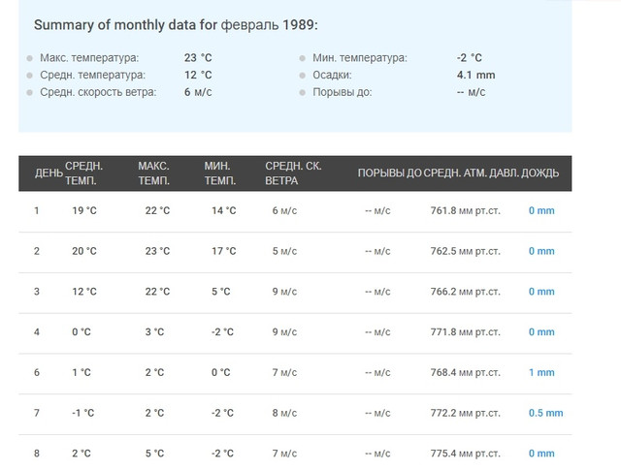Select the 'МАКС. ТЕМП.' column header
The width and height of the screenshot is (621, 470).
pyautogui.click(x=153, y=173)
